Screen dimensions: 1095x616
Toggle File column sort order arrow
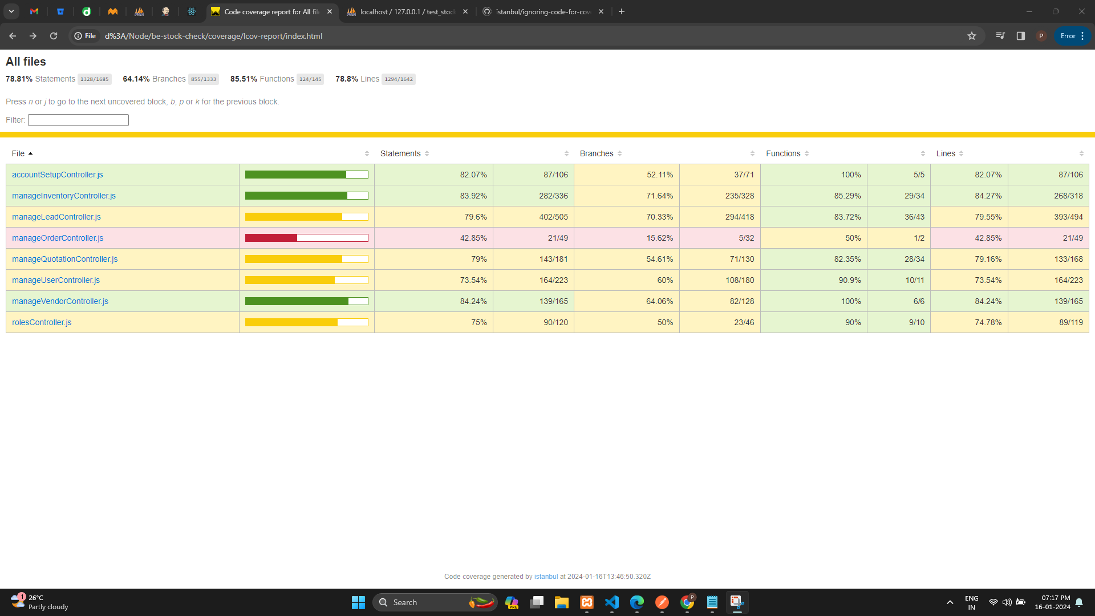click(x=30, y=153)
